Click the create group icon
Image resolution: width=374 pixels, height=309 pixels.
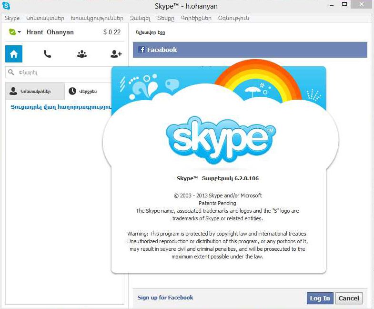point(82,54)
